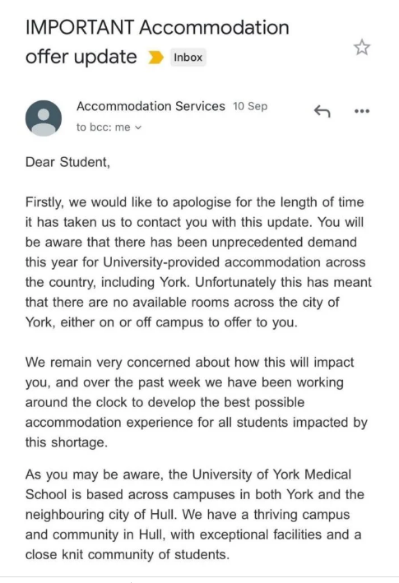Click the 10 Sep date stamp
The width and height of the screenshot is (399, 583).
pos(250,106)
